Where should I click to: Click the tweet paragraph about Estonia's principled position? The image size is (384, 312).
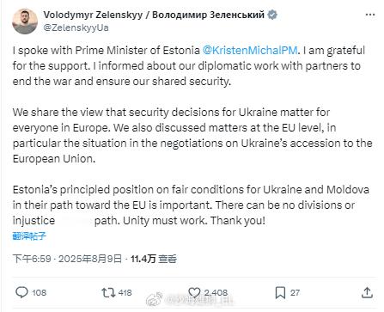click(x=191, y=205)
